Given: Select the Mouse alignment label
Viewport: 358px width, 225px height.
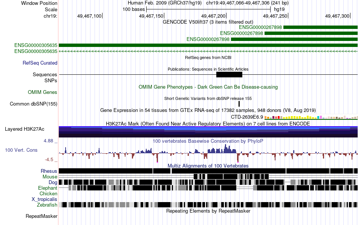Looking at the screenshot, I should click(50, 177).
